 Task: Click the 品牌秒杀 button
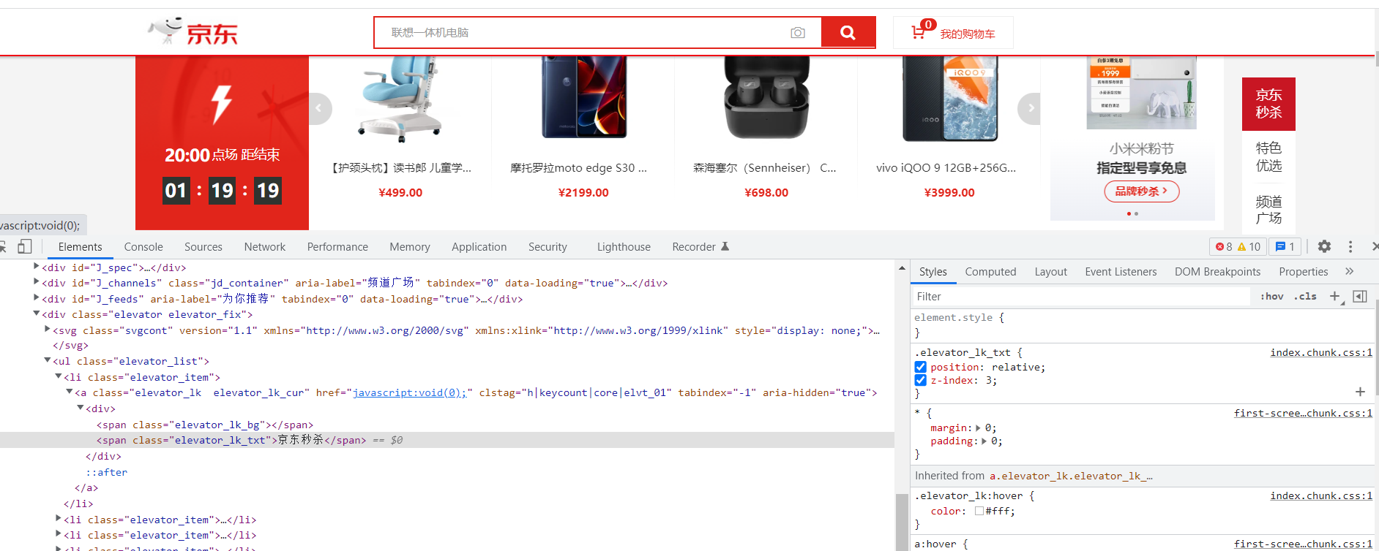[1141, 191]
